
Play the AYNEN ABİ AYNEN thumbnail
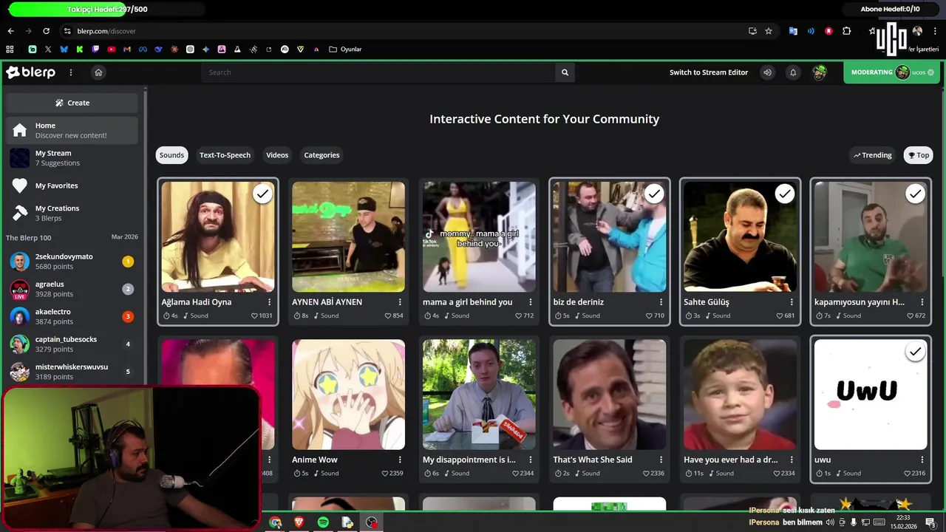tap(348, 236)
